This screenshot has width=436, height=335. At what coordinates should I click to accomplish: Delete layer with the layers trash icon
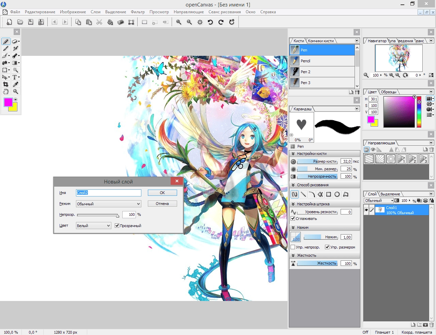click(x=432, y=325)
